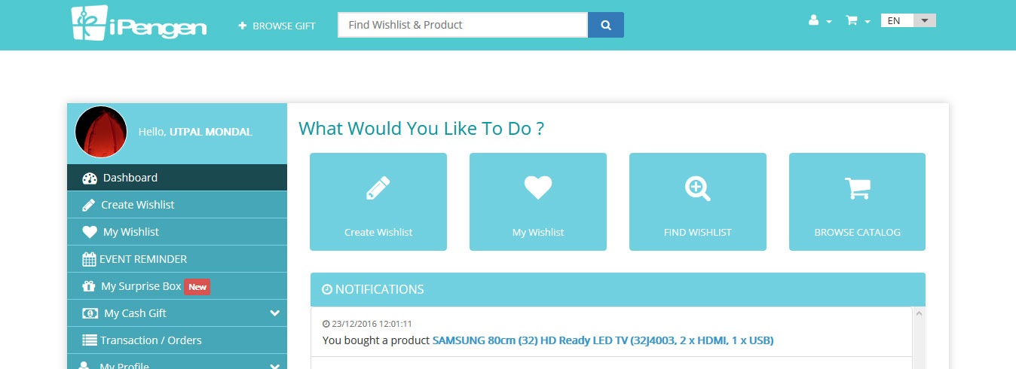1016x369 pixels.
Task: Click the heart icon on My Wishlist tile
Action: (x=538, y=188)
